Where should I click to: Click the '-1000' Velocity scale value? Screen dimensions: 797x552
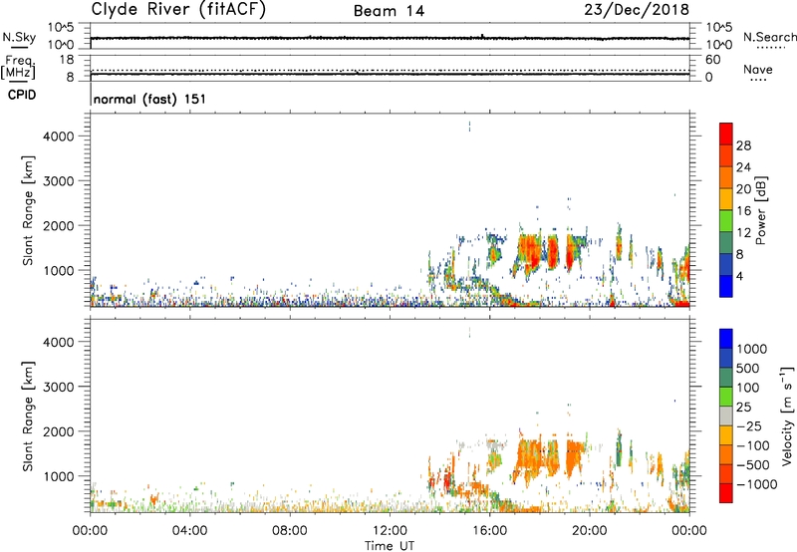pos(757,484)
